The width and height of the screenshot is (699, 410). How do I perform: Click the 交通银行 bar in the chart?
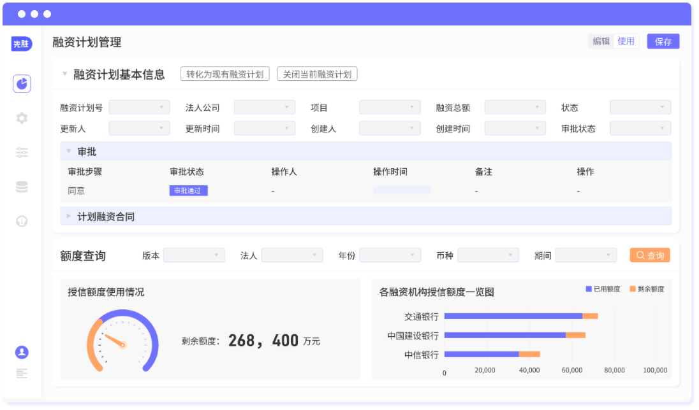[513, 316]
